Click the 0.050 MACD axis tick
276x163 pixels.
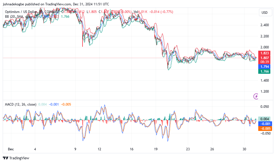[264, 107]
